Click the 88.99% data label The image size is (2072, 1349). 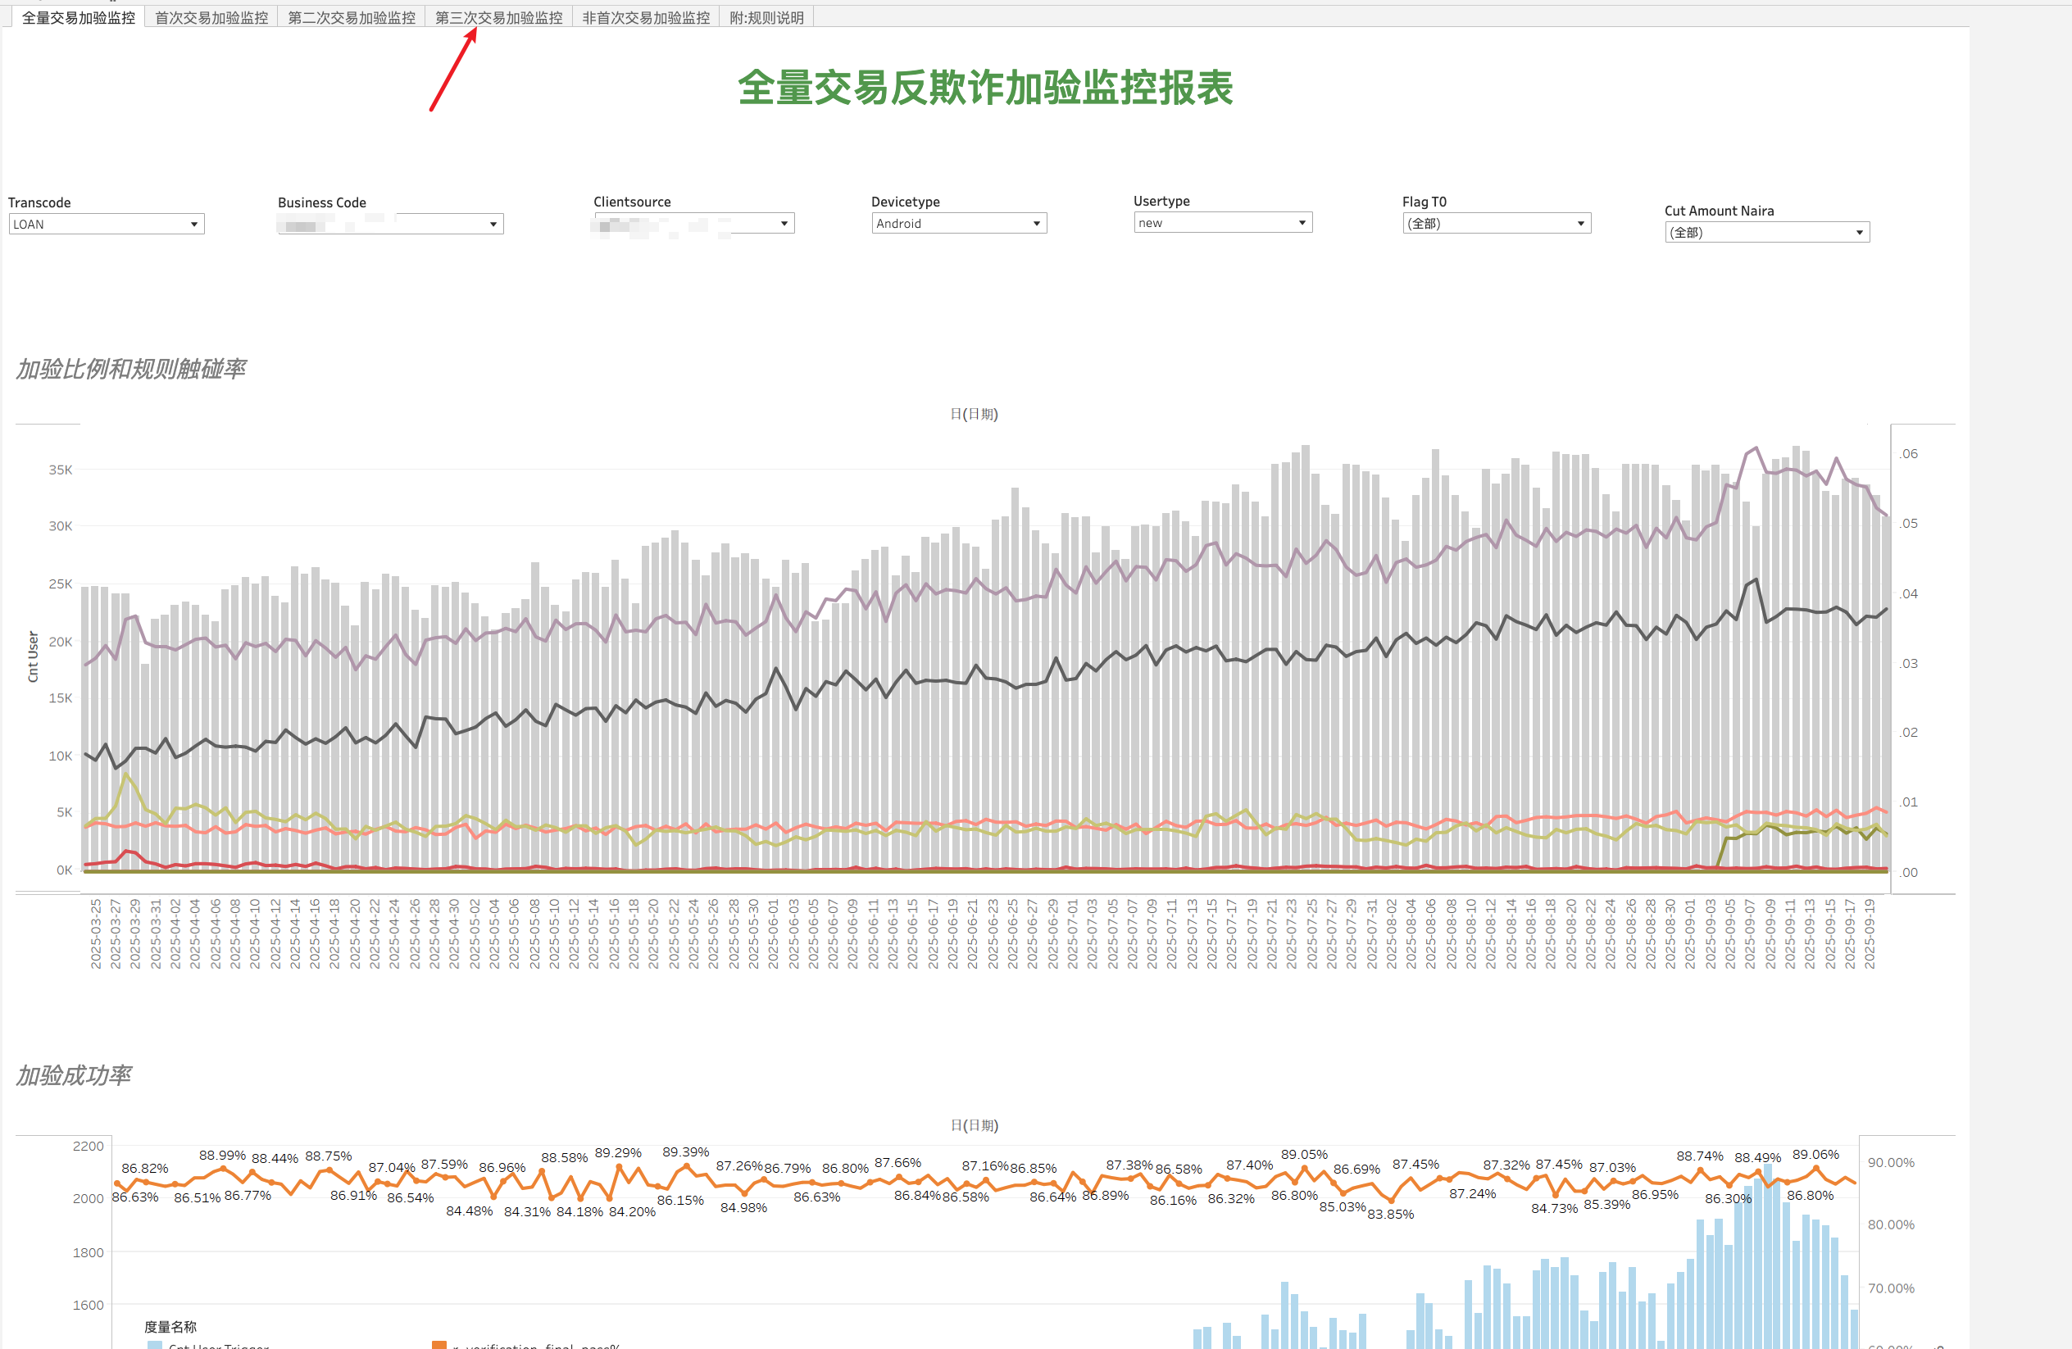[x=222, y=1156]
